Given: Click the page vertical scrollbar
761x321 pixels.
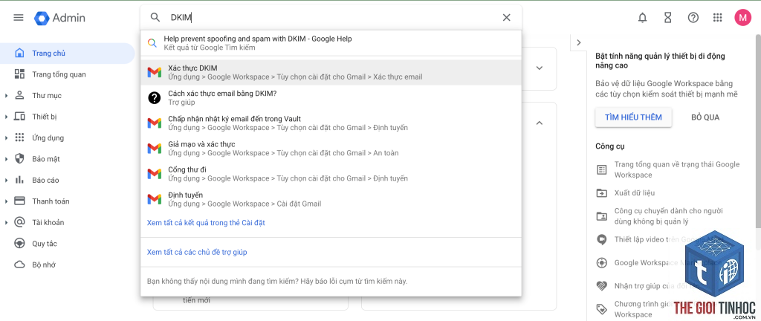Looking at the screenshot, I should [x=757, y=131].
